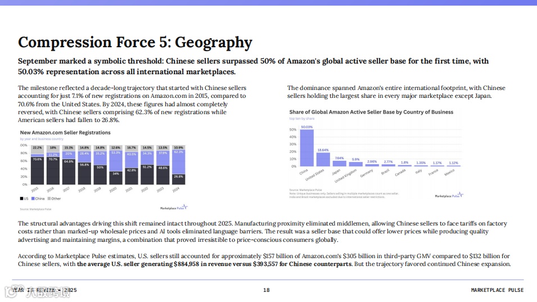Click the 51.2% US segment for 2022
Image resolution: width=537 pixels, height=302 pixels.
(x=147, y=175)
